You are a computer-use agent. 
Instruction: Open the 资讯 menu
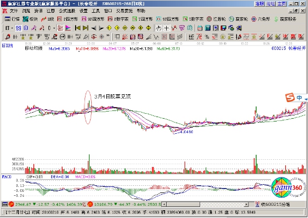[x=38, y=11]
